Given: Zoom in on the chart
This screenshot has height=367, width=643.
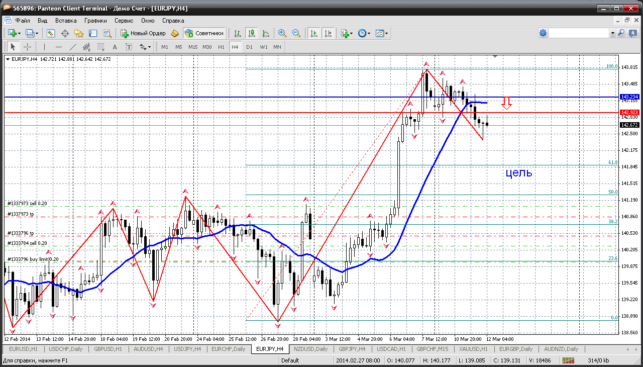Looking at the screenshot, I should (282, 33).
